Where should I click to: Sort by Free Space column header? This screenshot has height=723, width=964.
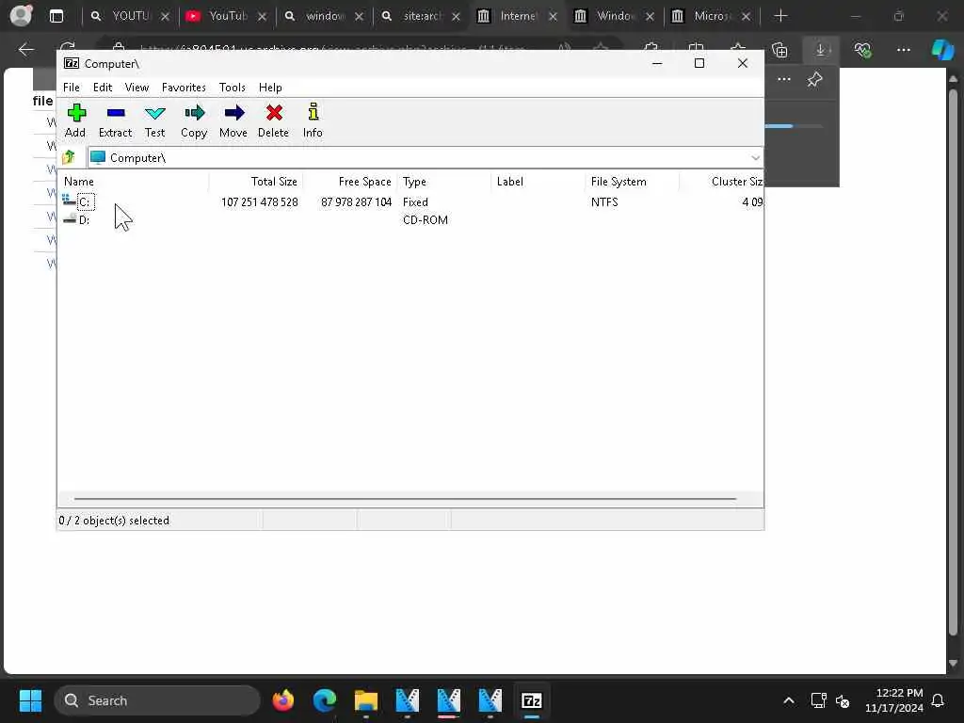point(350,182)
